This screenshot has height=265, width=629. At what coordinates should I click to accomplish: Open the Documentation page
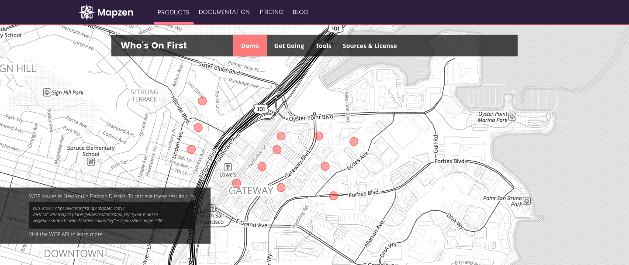(x=224, y=12)
